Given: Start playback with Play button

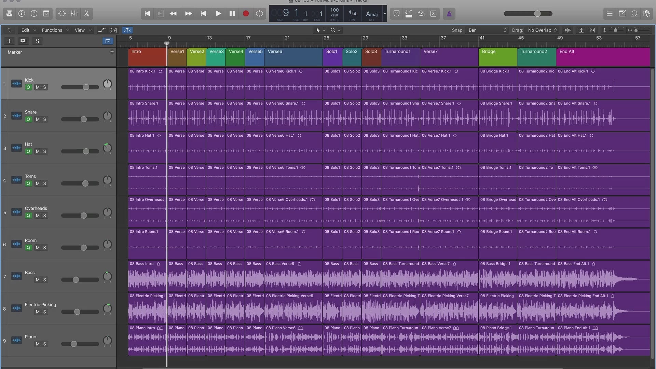Looking at the screenshot, I should [x=218, y=14].
